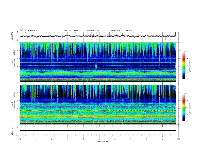
Task: Click the 'VLF Spectra' title text
Action: click(x=29, y=31)
